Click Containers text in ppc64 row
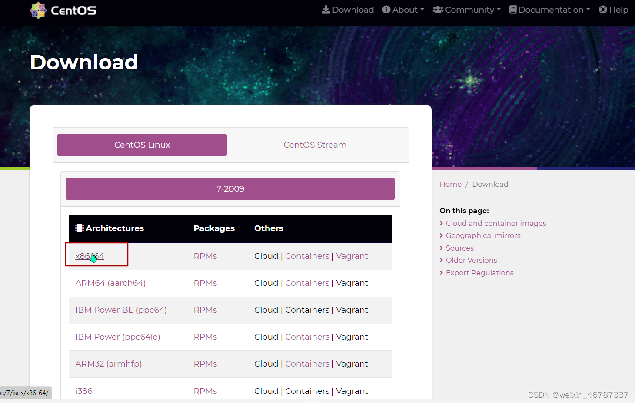 (x=307, y=310)
